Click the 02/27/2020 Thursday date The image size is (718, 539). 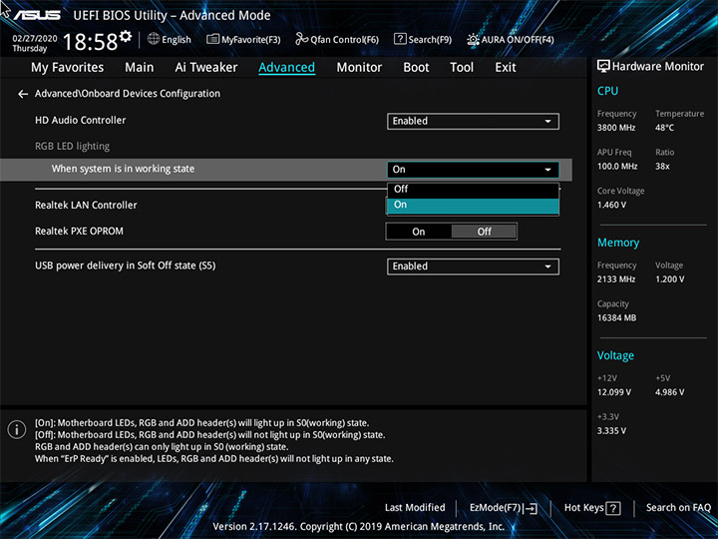pyautogui.click(x=34, y=43)
